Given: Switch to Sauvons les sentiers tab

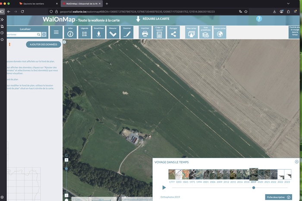Looking at the screenshot, I should click(35, 3).
